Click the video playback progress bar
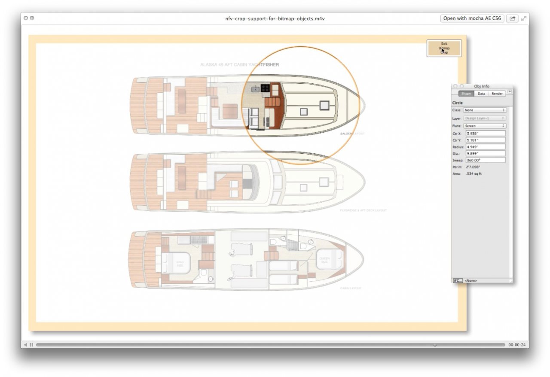This screenshot has width=550, height=377. click(x=271, y=345)
